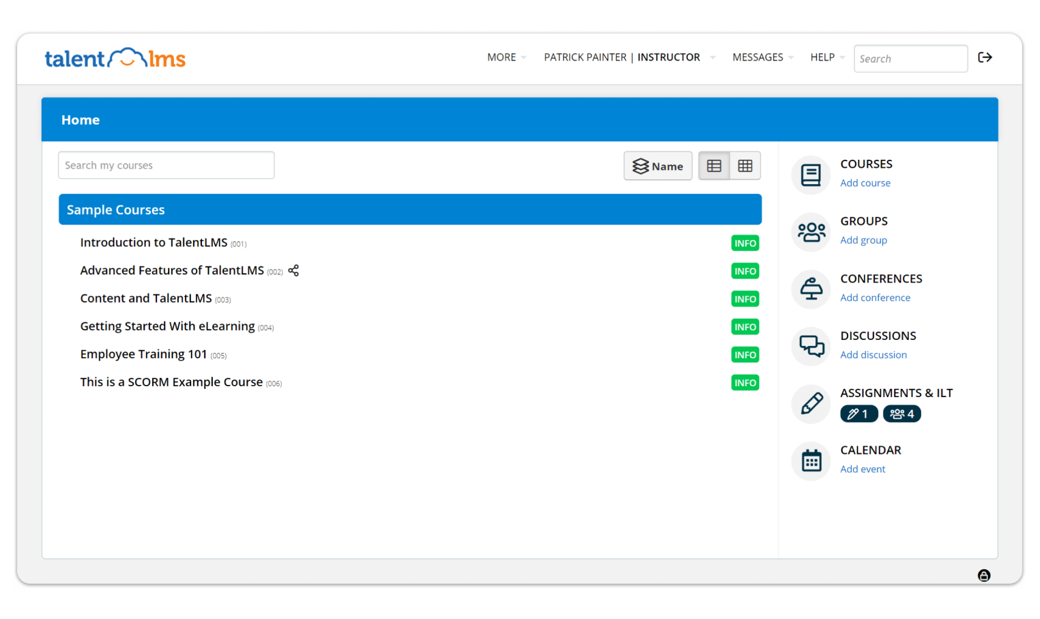This screenshot has height=619, width=1040.
Task: Click the assignments badge showing 1
Action: [858, 414]
